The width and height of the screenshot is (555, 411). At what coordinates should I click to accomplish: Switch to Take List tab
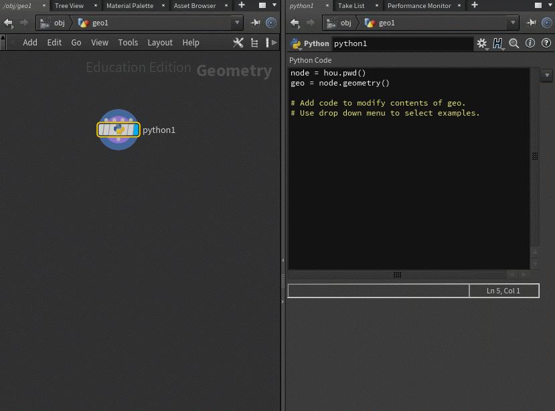pos(351,5)
